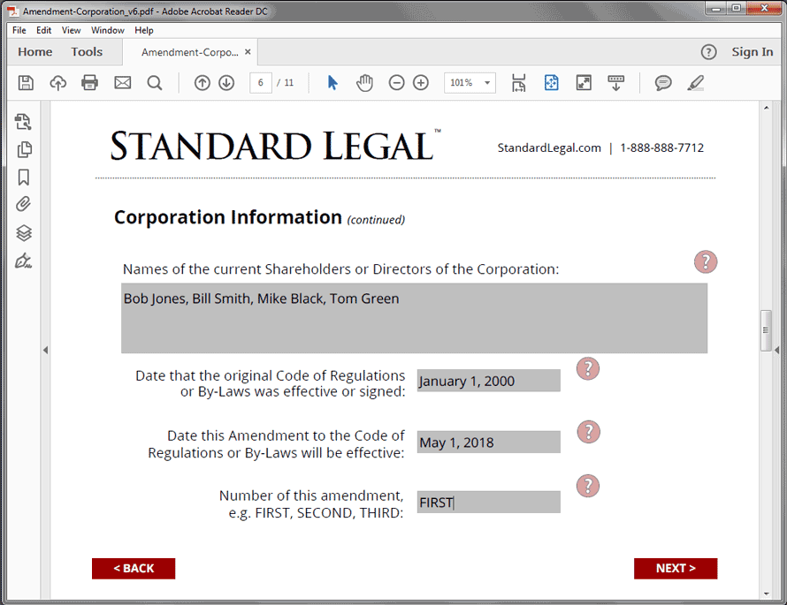The image size is (787, 605).
Task: Click the Zoom out minus icon
Action: click(396, 83)
